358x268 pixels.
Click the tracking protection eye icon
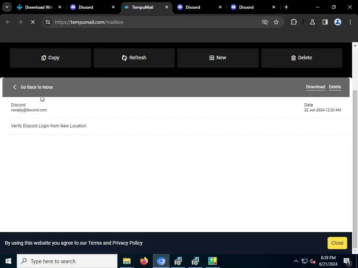coord(265,22)
